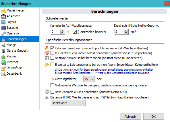Open the Maßeinheiten settings icon
The width and height of the screenshot is (170, 122).
[3, 11]
